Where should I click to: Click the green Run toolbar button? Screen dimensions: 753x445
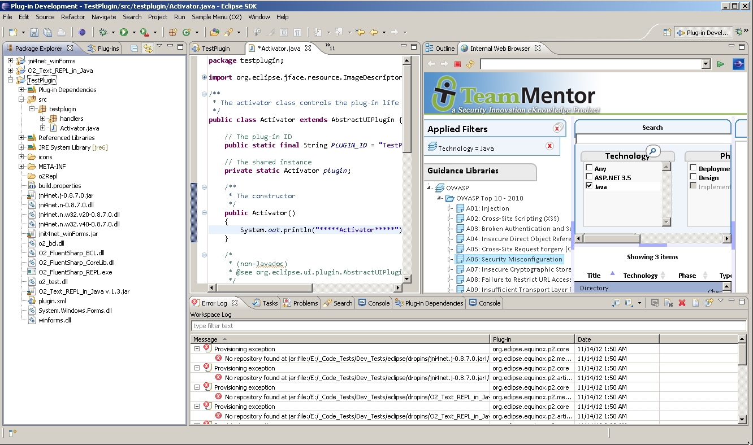pos(123,32)
